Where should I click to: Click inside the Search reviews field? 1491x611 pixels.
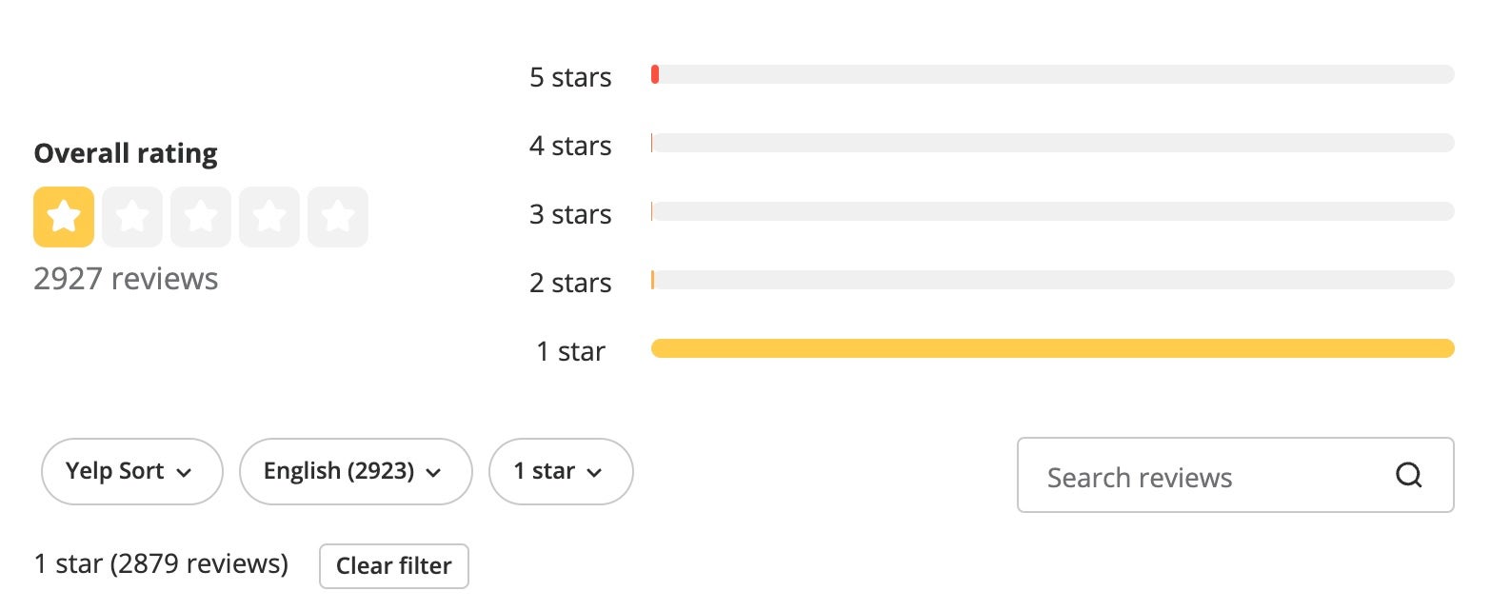pyautogui.click(x=1235, y=475)
